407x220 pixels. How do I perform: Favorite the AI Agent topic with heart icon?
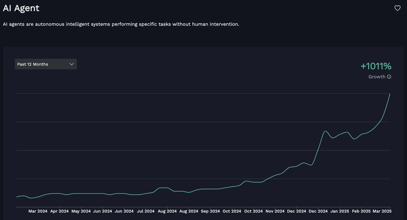coord(398,8)
